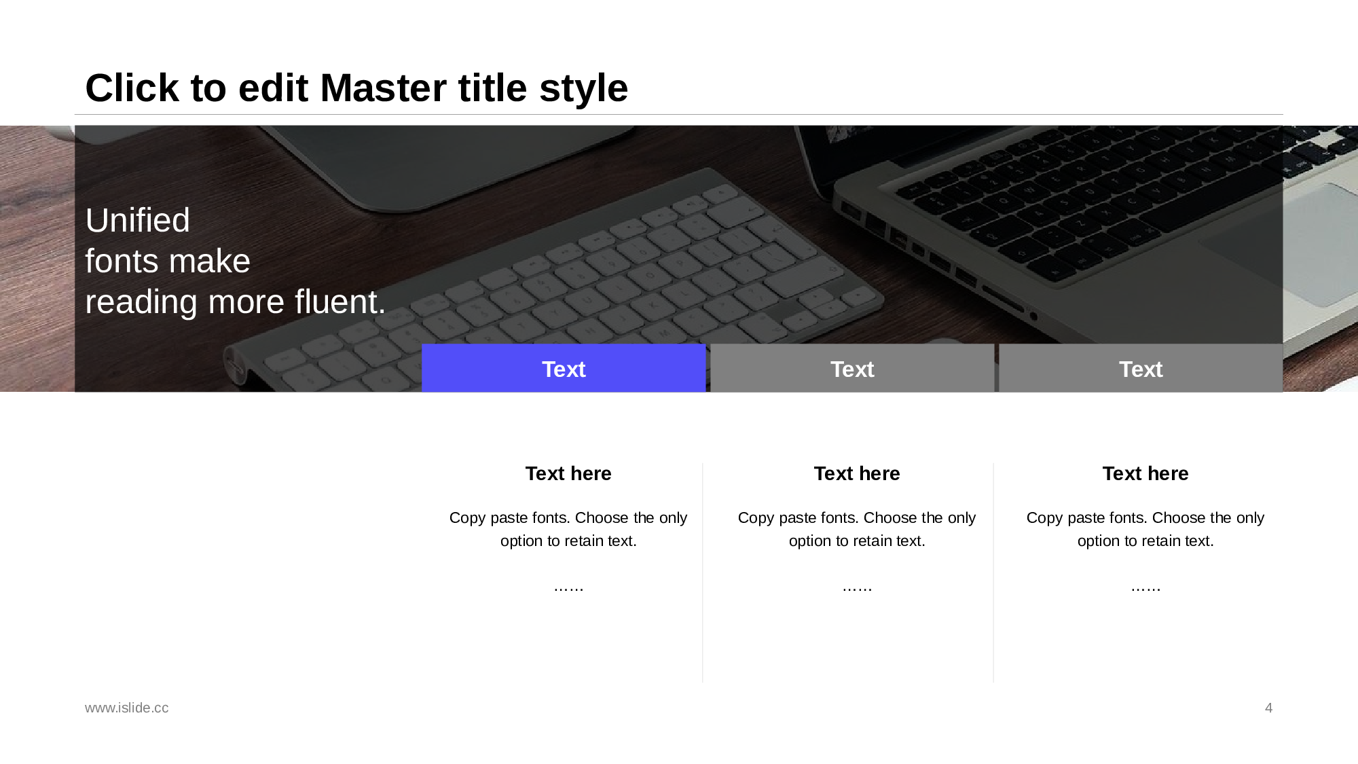Click the right column 'Text here' heading
Screen dimensions: 1358x764
point(1145,473)
